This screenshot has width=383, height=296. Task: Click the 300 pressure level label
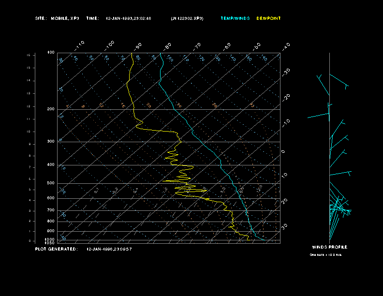click(51, 141)
